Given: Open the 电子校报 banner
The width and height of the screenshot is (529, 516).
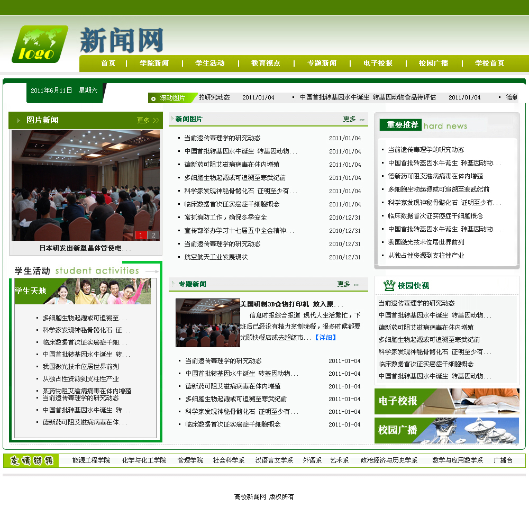Looking at the screenshot, I should coord(446,401).
